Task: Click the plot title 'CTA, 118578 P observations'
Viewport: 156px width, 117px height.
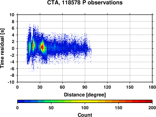Action: click(85, 2)
